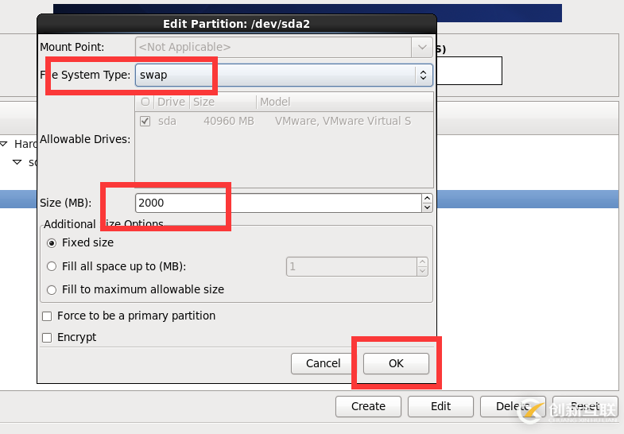Open the File System Type dropdown

284,76
